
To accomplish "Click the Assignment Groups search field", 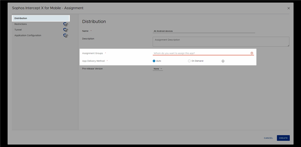I will 203,53.
